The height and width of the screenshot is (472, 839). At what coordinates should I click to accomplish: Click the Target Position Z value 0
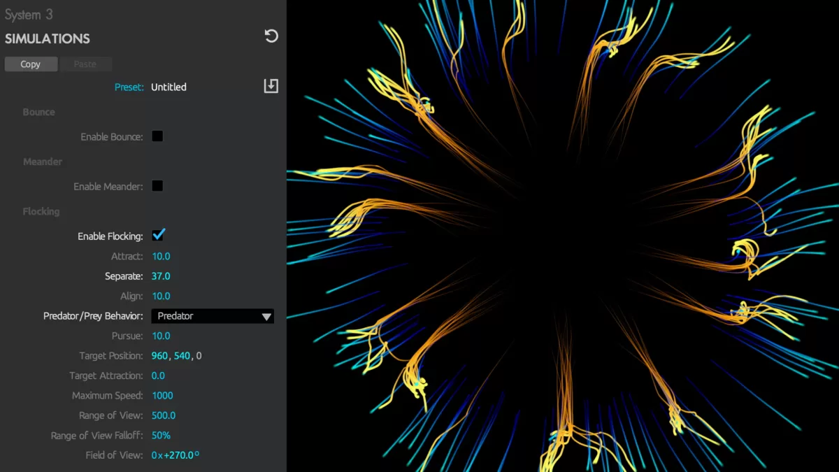(199, 356)
